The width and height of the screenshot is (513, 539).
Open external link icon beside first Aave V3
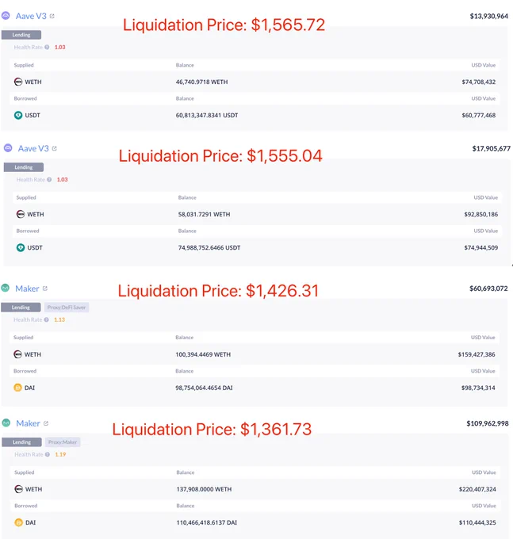52,16
